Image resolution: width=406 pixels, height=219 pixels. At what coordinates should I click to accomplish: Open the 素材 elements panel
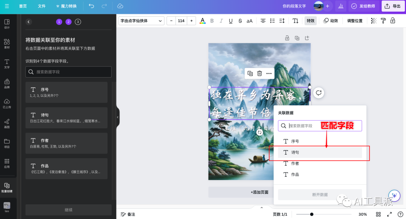click(x=7, y=44)
